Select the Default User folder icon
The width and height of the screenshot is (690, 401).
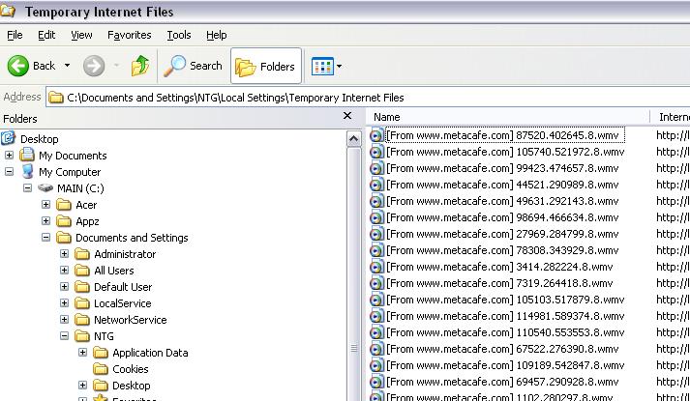tap(82, 287)
